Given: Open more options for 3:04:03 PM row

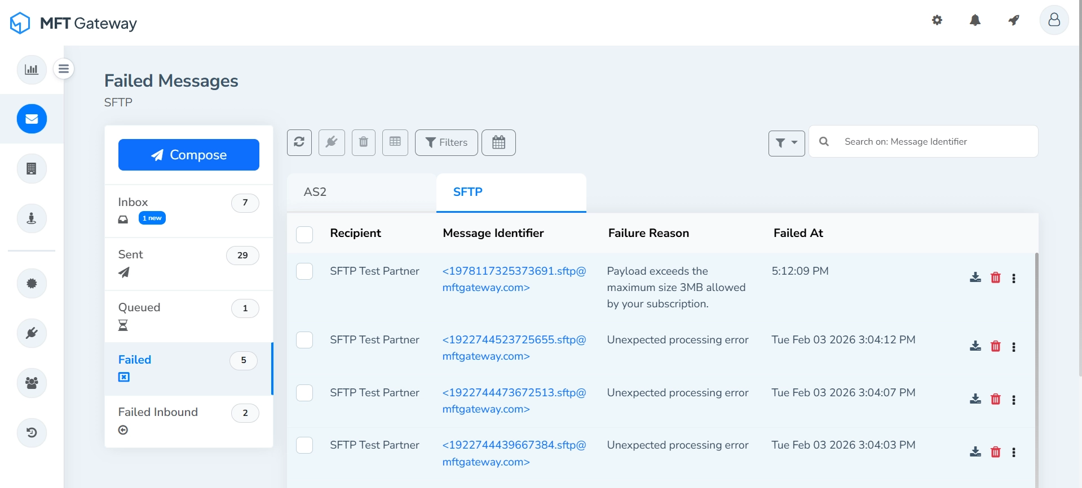Looking at the screenshot, I should point(1014,453).
